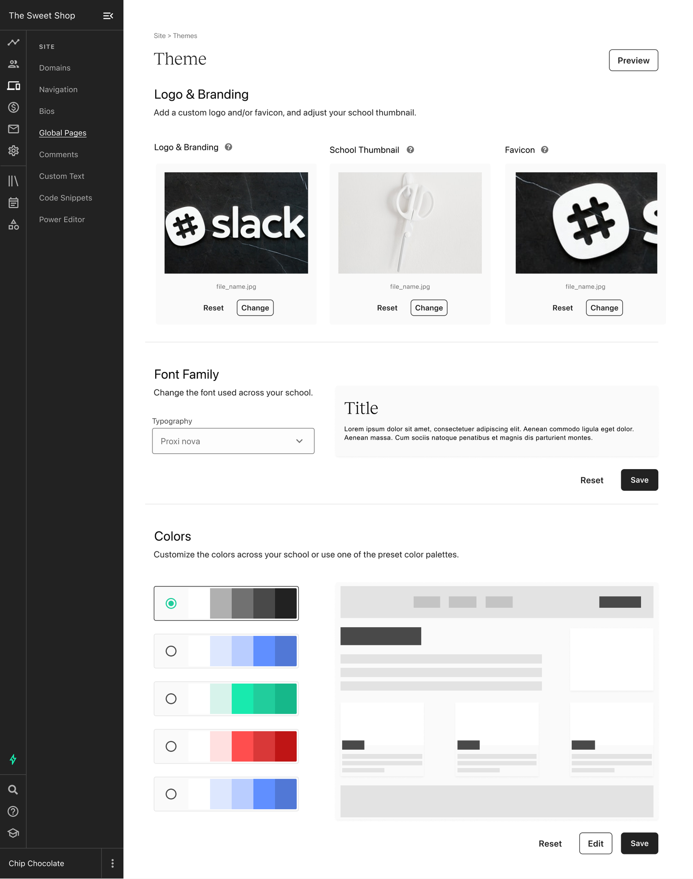Select the first blue palette radio button
Image resolution: width=693 pixels, height=879 pixels.
coord(171,651)
